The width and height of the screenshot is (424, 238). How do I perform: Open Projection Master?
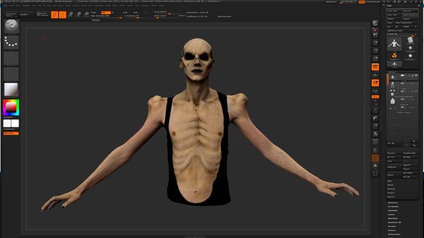[x=11, y=15]
